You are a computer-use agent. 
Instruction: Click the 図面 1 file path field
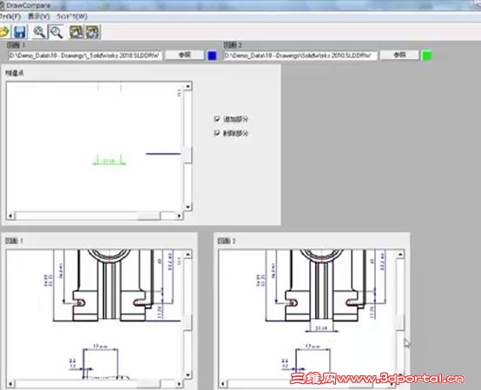85,56
